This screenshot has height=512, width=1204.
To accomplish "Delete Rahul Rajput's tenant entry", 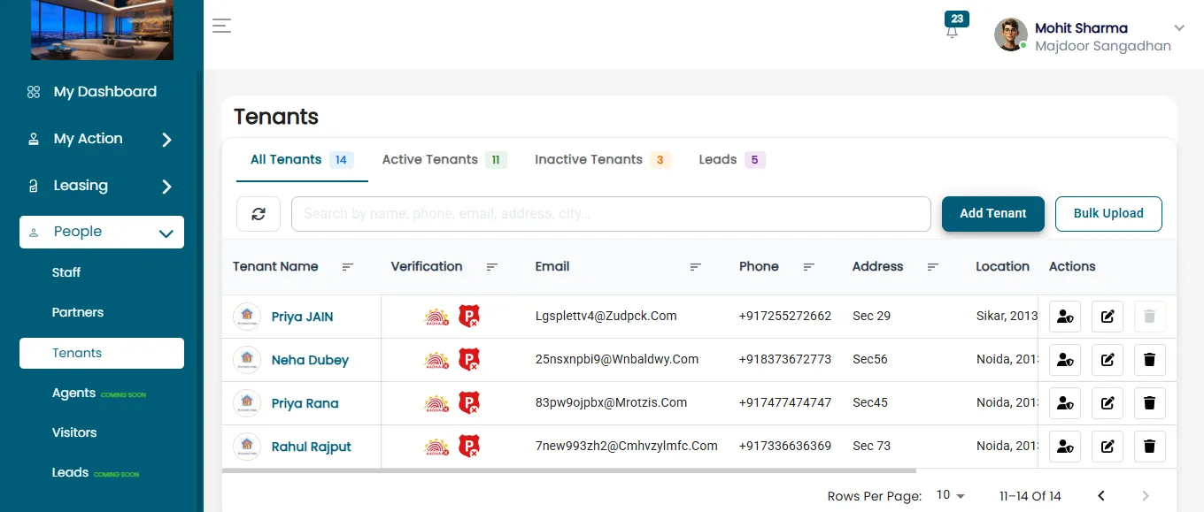I will pos(1150,447).
